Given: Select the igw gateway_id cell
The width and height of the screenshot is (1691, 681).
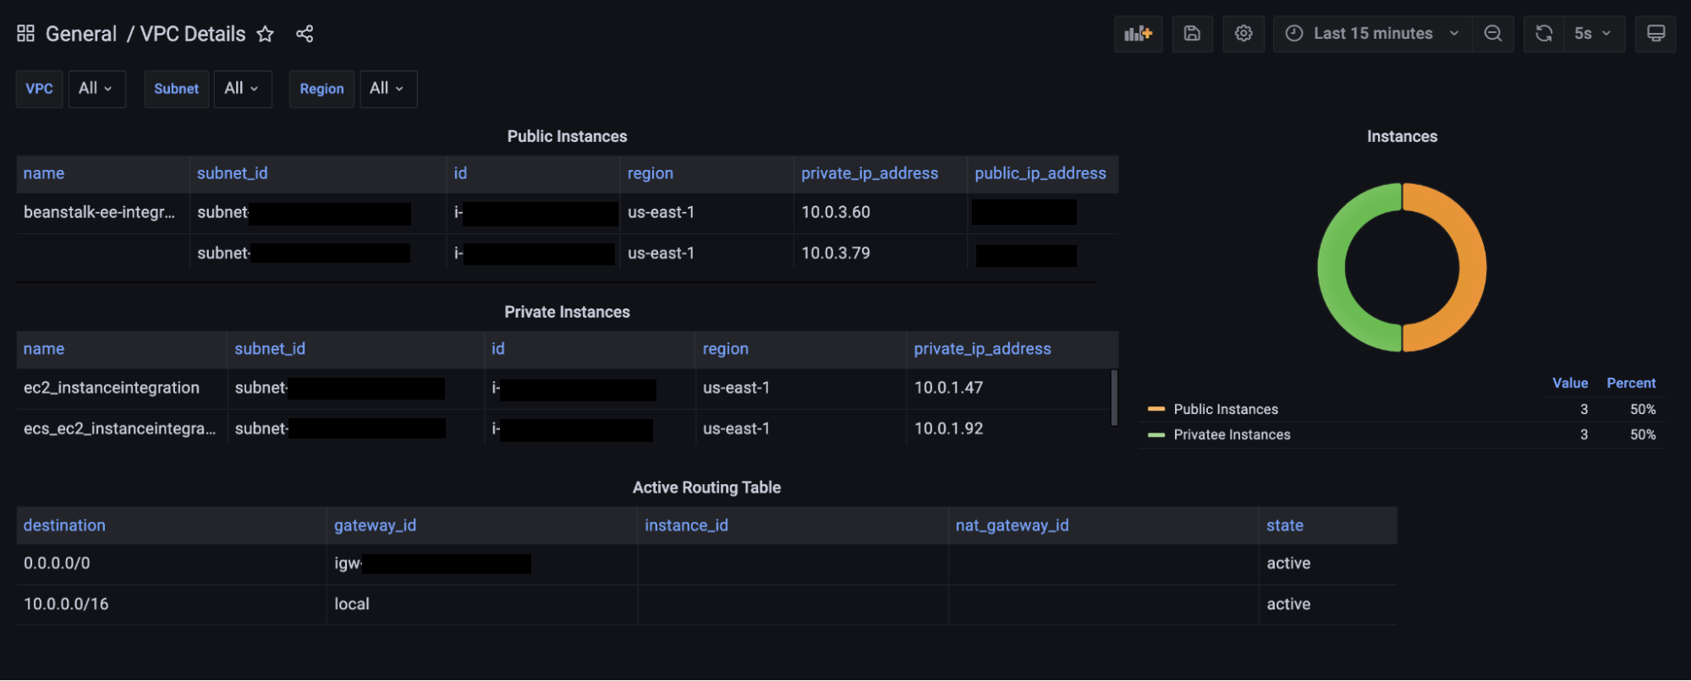Looking at the screenshot, I should click(482, 564).
